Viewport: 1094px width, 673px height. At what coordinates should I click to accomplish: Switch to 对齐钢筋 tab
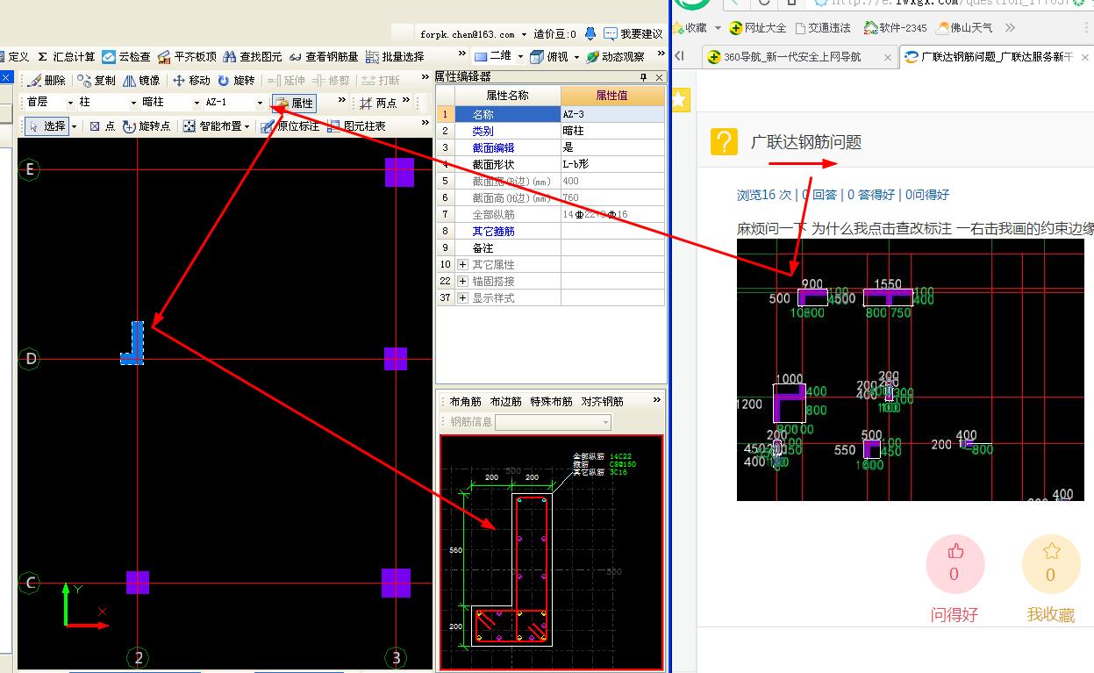[x=602, y=402]
